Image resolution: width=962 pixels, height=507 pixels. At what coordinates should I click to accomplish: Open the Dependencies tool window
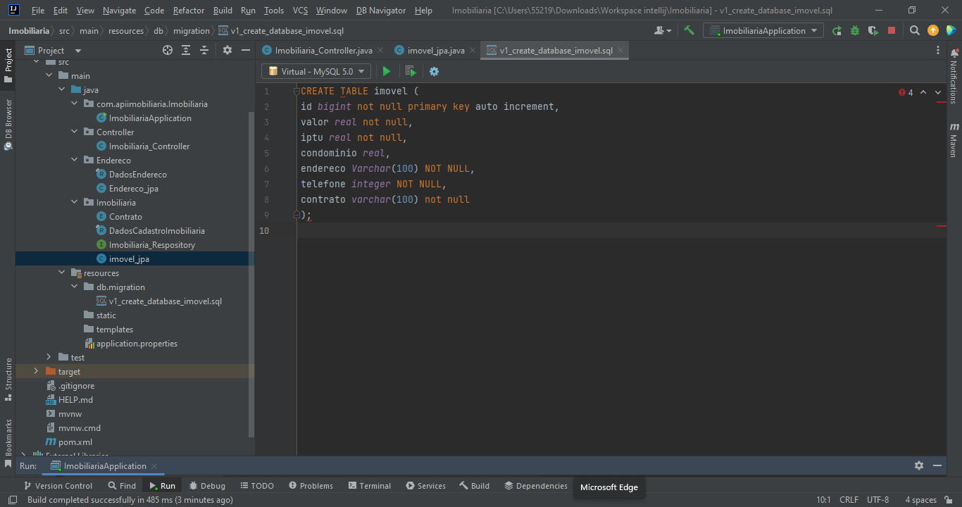pos(535,486)
